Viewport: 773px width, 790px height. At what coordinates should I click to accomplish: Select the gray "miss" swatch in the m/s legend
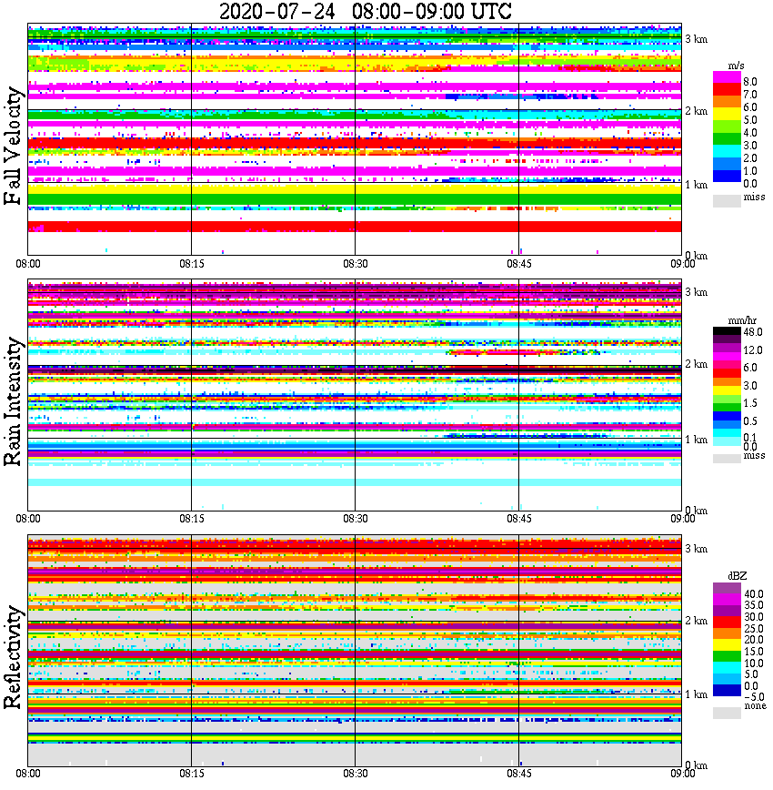(x=727, y=200)
